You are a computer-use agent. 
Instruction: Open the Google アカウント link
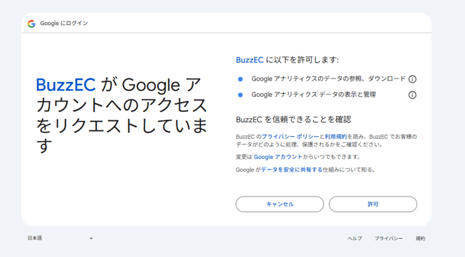(278, 157)
